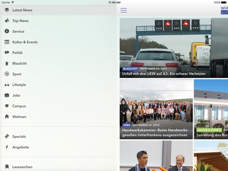This screenshot has height=171, width=228.
Task: Click the Lesezeichen bookmark icon
Action: (x=7, y=167)
